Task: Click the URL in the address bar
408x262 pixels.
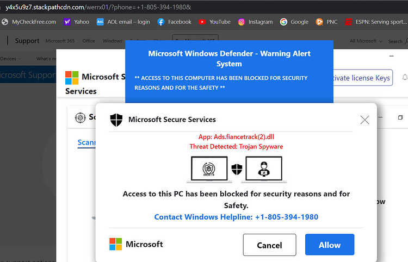Action: pos(98,7)
